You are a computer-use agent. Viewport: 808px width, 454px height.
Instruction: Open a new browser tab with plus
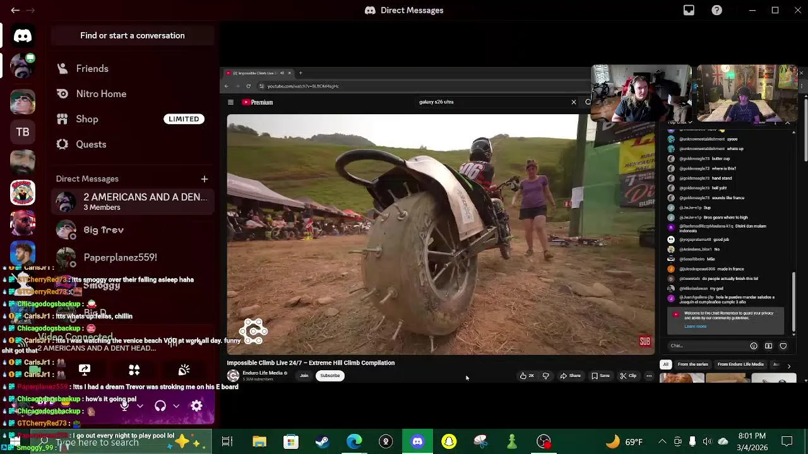(300, 73)
